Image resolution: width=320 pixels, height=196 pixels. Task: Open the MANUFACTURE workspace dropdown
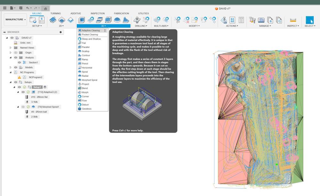coord(15,20)
